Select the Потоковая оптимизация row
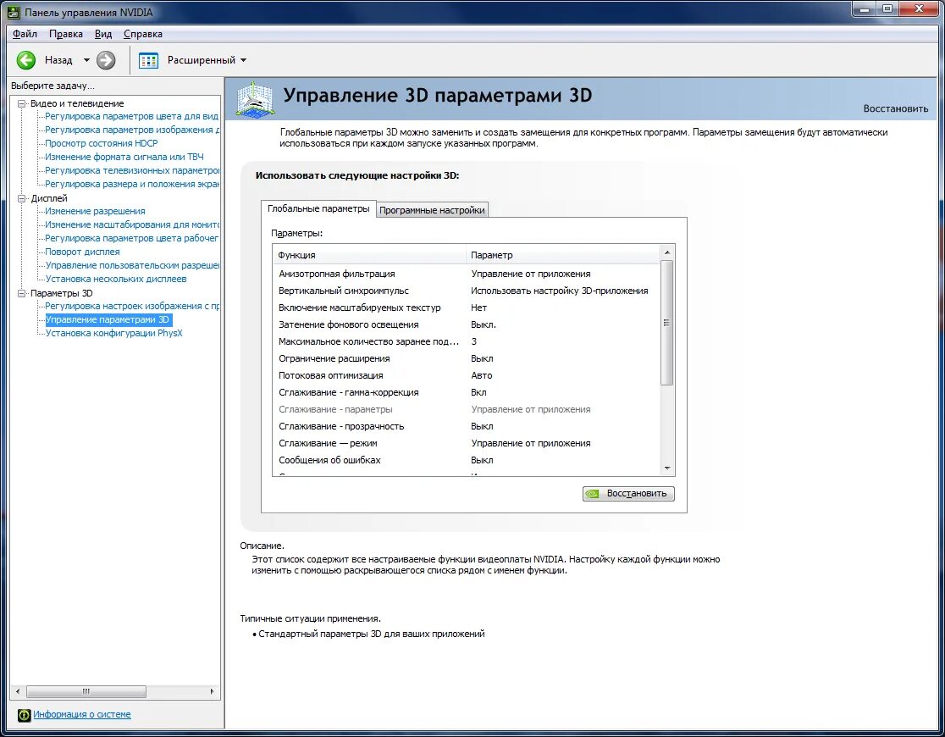The width and height of the screenshot is (945, 737). pos(467,375)
